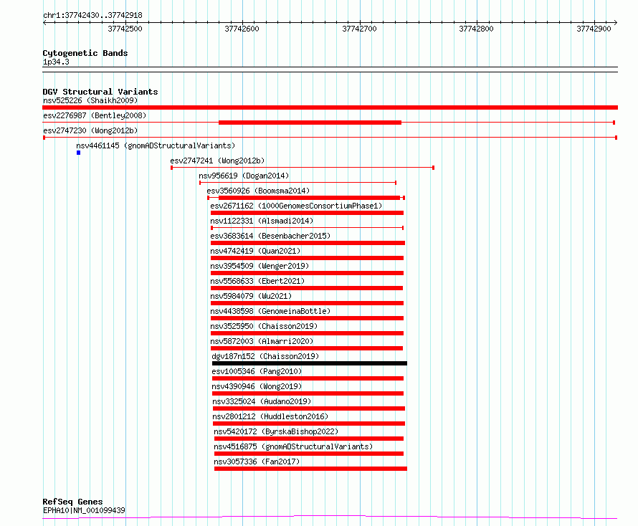
Task: Click the red bar under nsv5420172
Action: pyautogui.click(x=309, y=439)
